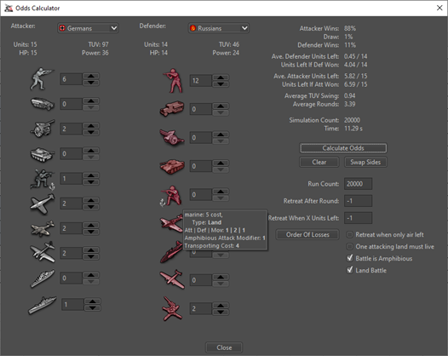Decrease German artillery count
Image resolution: width=448 pixels, height=356 pixels.
[x=91, y=132]
